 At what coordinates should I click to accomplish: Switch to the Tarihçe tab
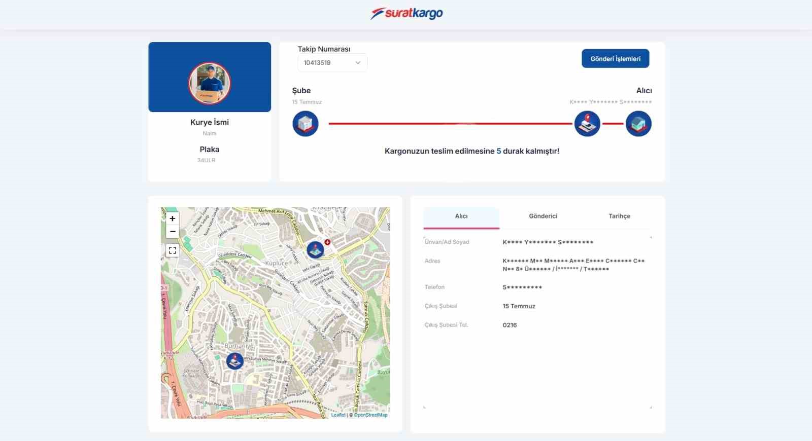[x=619, y=216]
